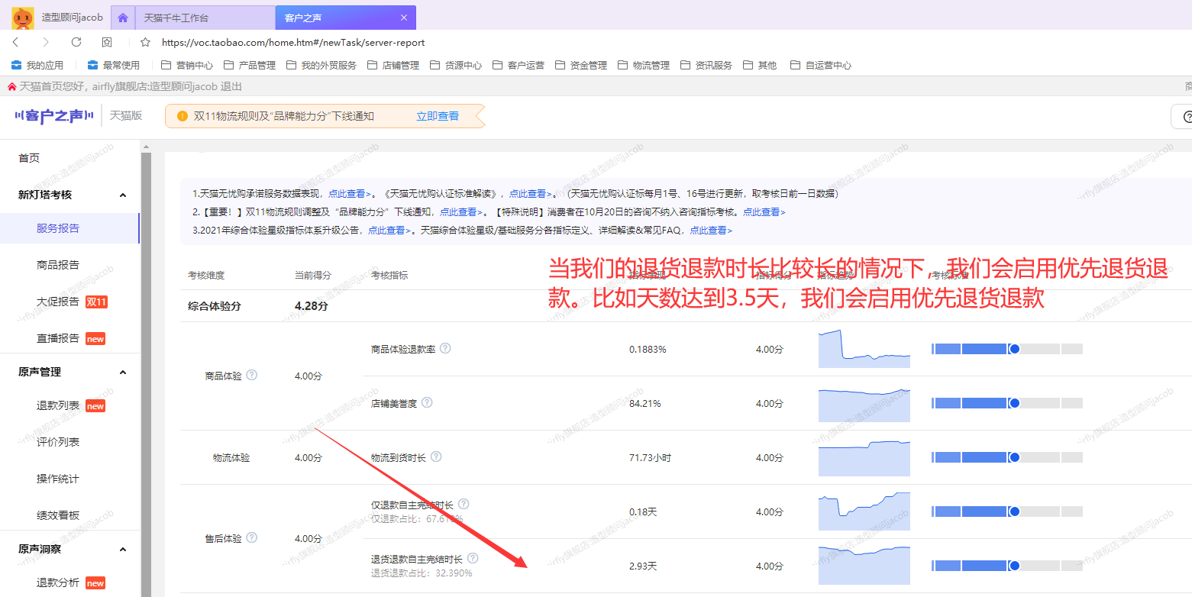The width and height of the screenshot is (1192, 597).
Task: Click the orange warning icon in banner
Action: click(182, 116)
